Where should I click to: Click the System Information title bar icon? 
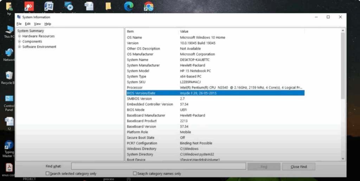[x=19, y=17]
